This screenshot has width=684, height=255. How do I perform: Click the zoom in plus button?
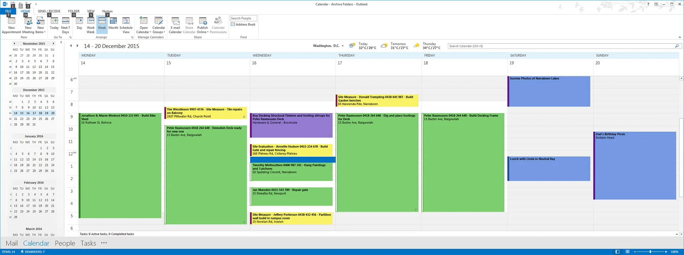click(665, 252)
